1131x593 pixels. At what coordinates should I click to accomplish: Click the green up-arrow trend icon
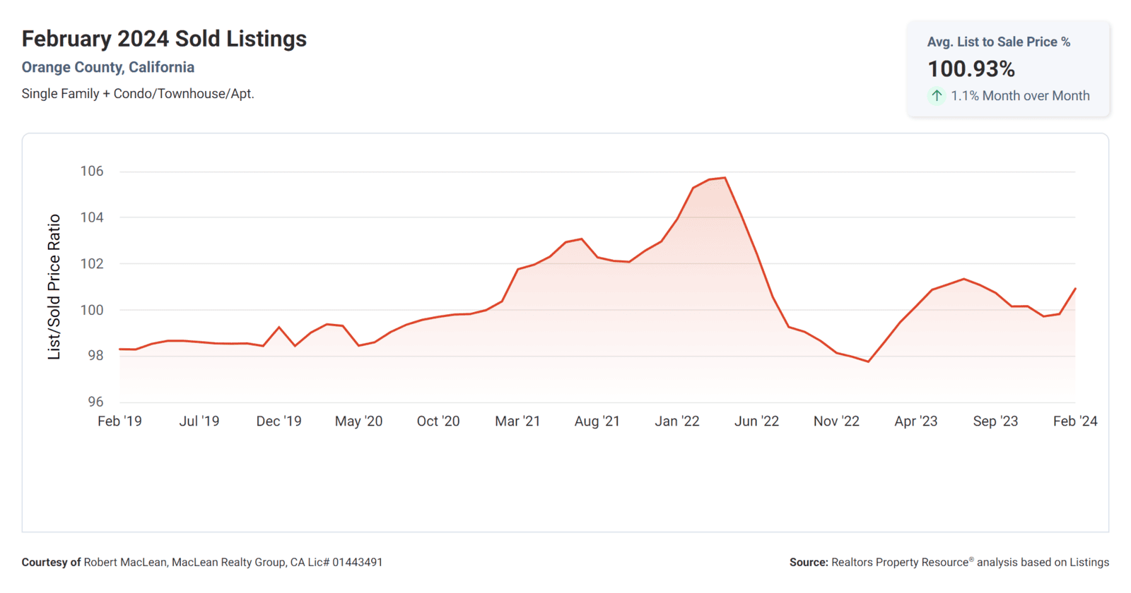pyautogui.click(x=937, y=95)
